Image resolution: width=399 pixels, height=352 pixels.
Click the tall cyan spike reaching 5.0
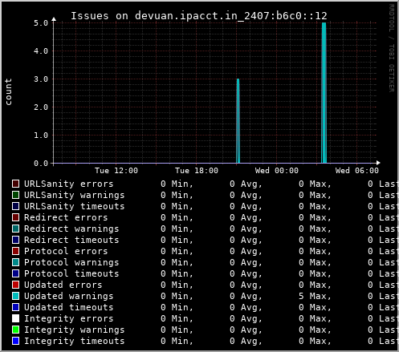click(x=324, y=93)
